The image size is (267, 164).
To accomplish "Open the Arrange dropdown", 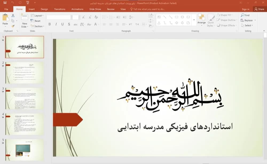I will coord(201,20).
